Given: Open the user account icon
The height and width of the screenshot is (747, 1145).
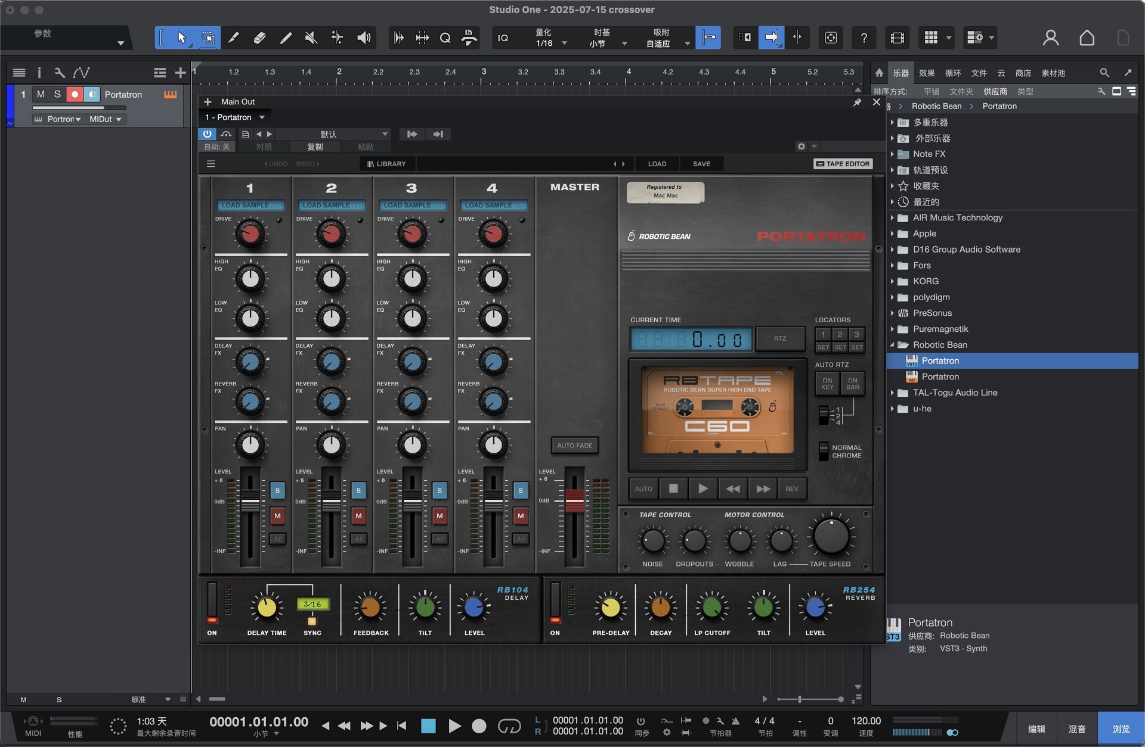Looking at the screenshot, I should 1051,38.
